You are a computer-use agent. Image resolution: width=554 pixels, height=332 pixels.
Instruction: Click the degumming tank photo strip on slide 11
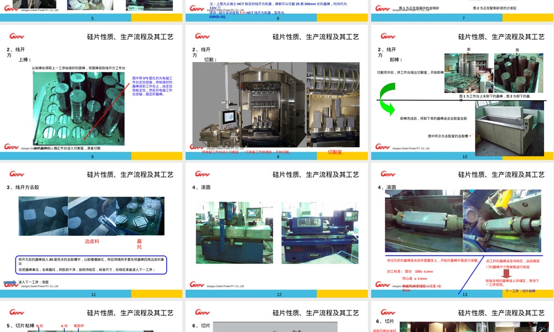[x=91, y=216]
